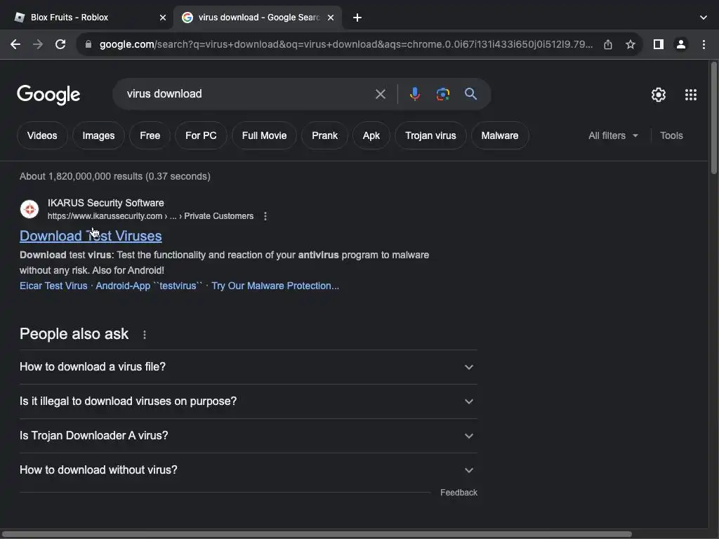
Task: Select the Images filter chip
Action: point(98,135)
